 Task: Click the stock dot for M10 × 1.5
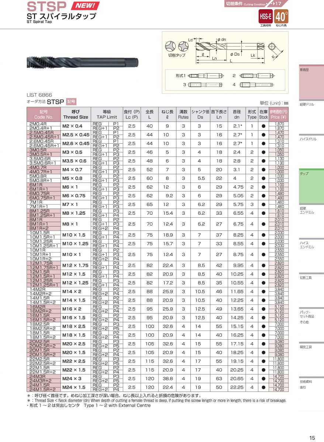pyautogui.click(x=263, y=235)
